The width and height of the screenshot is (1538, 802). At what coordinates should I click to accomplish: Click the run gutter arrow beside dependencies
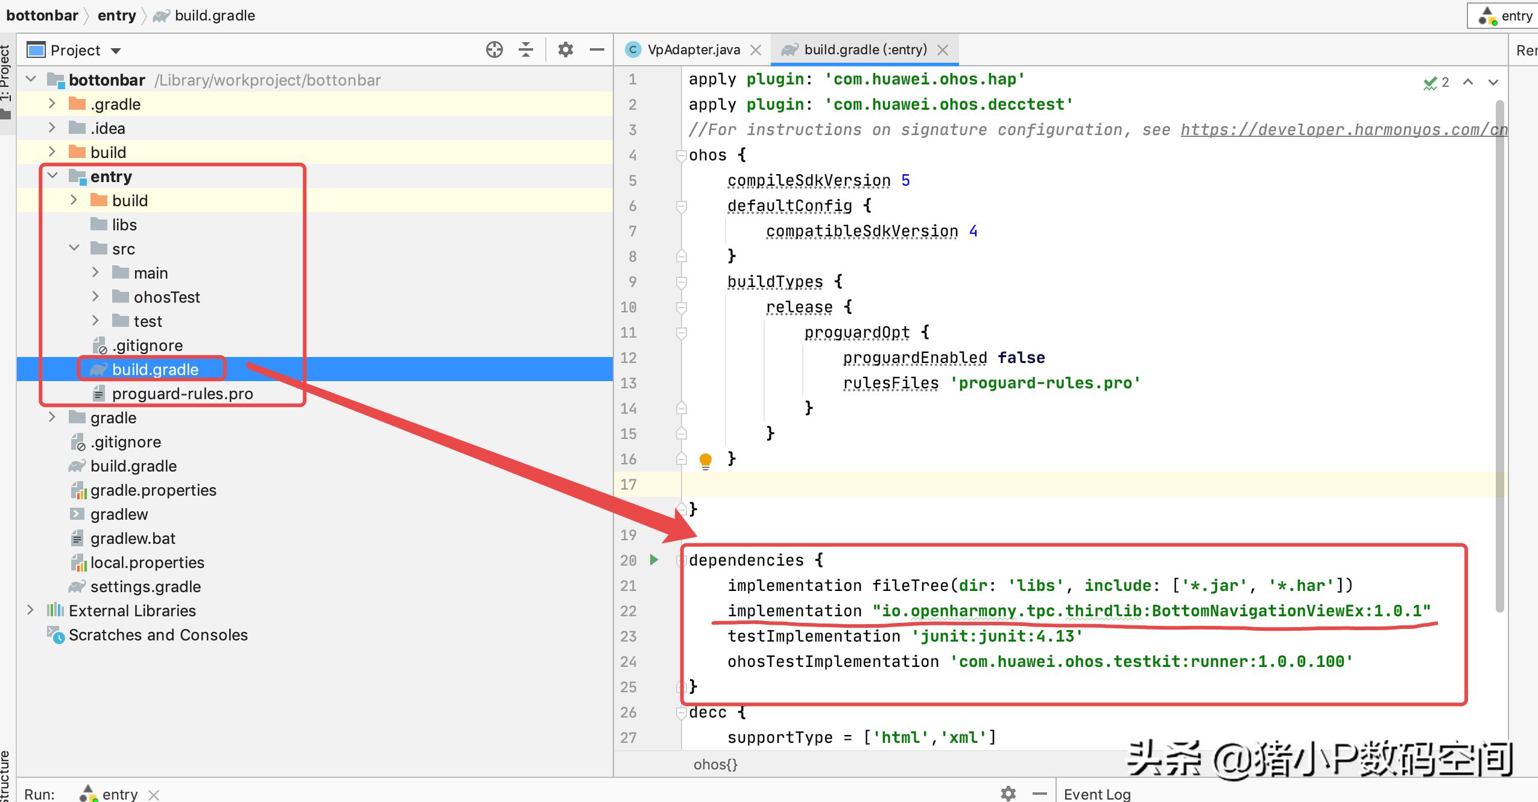pos(654,560)
